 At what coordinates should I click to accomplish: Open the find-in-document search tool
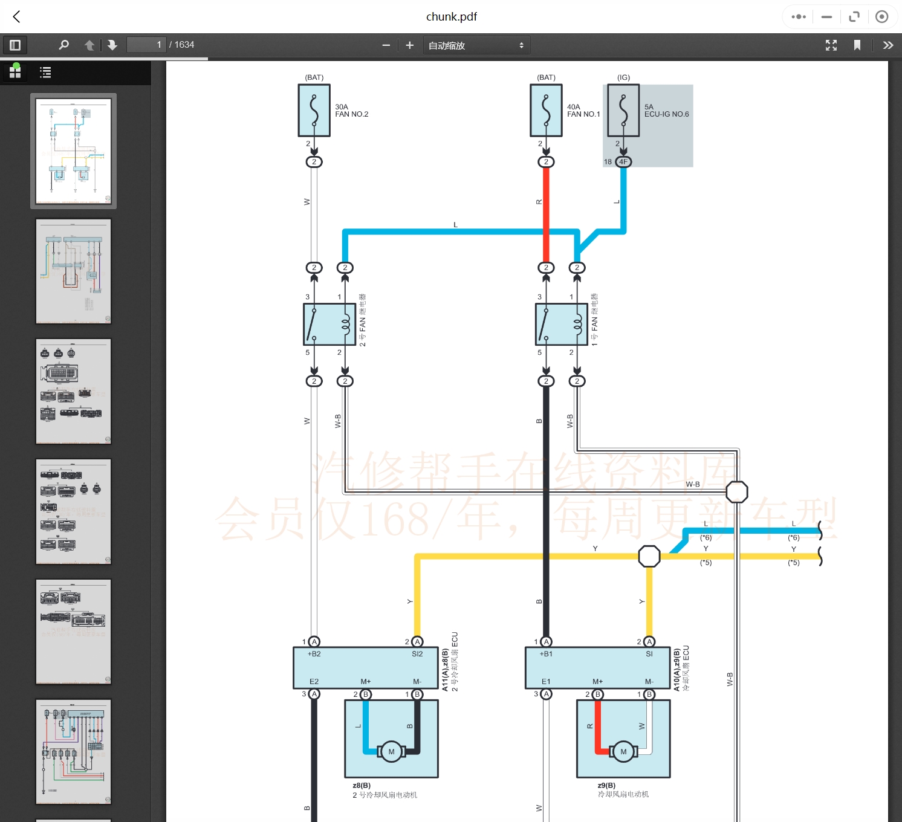(63, 45)
